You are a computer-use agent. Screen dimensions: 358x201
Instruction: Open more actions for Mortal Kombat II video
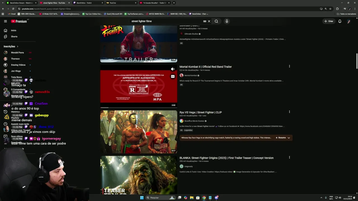289,66
